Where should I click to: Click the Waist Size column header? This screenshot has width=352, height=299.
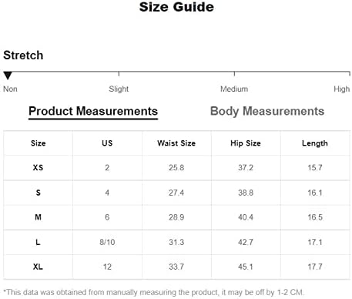point(176,143)
